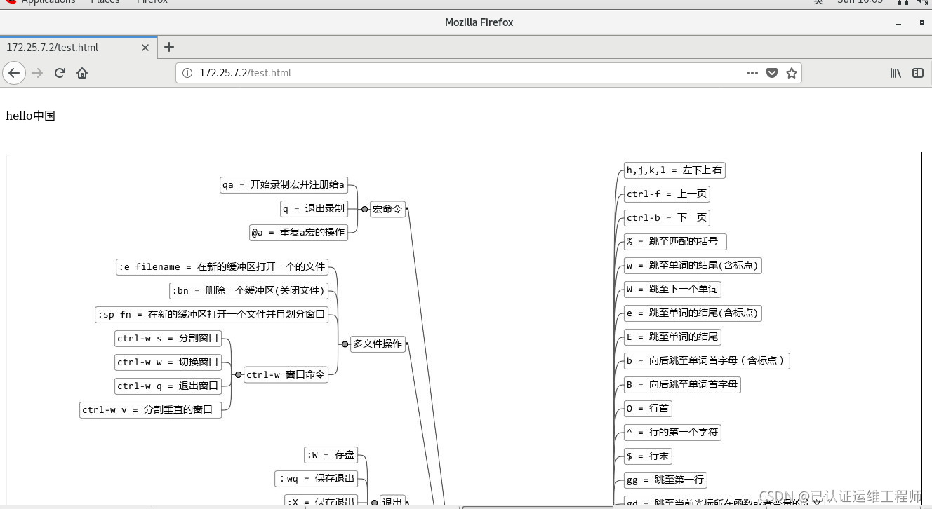Click the ':W = 存盘' node

point(331,456)
